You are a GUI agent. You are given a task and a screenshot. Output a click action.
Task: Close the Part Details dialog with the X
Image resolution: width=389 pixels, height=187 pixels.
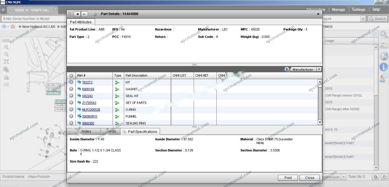tap(318, 14)
